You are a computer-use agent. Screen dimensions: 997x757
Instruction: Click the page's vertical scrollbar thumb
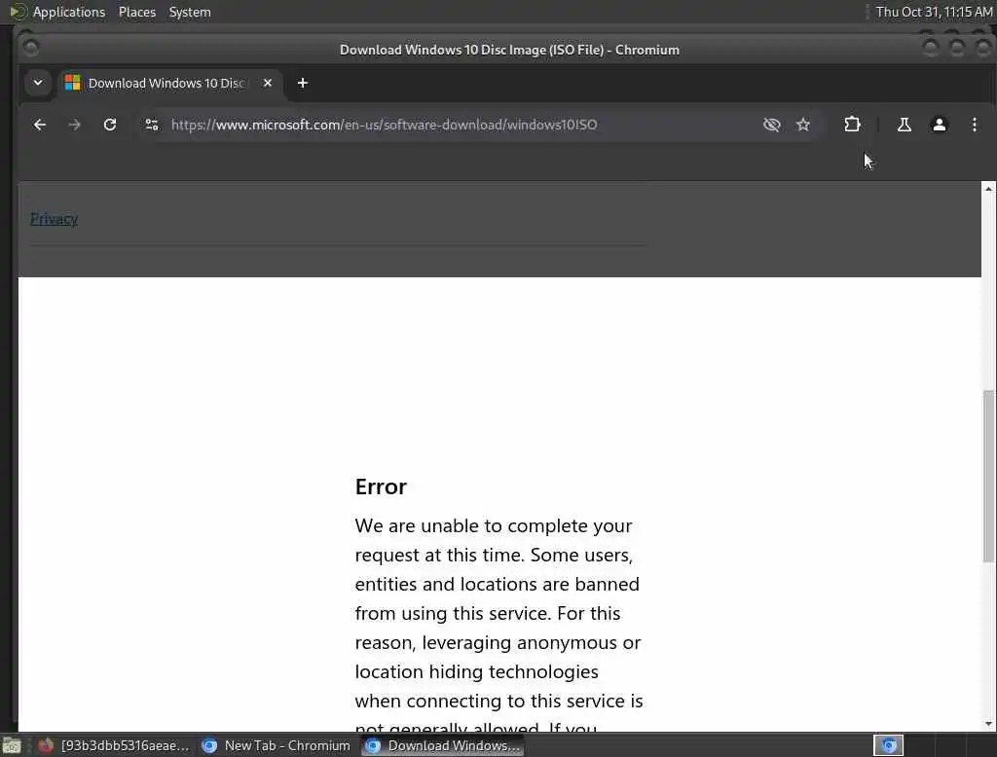pyautogui.click(x=988, y=476)
